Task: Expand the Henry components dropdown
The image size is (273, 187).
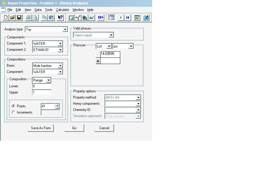Action: click(138, 104)
